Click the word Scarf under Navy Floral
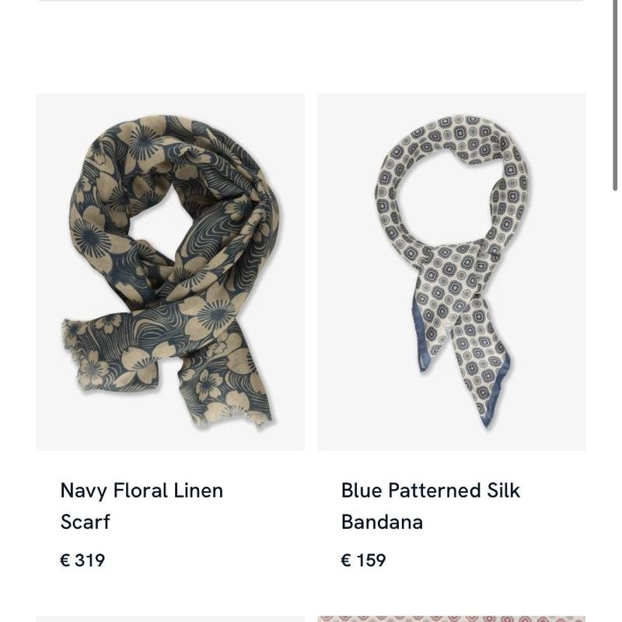The height and width of the screenshot is (622, 622). click(x=85, y=522)
